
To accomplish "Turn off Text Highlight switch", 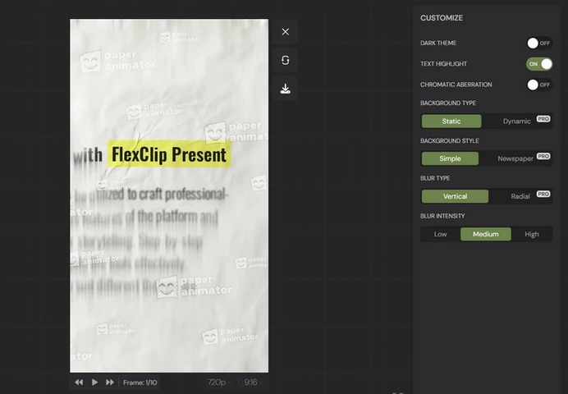I will (539, 64).
